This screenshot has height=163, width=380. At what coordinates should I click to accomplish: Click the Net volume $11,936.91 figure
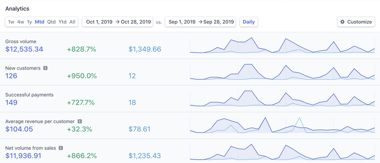23,156
